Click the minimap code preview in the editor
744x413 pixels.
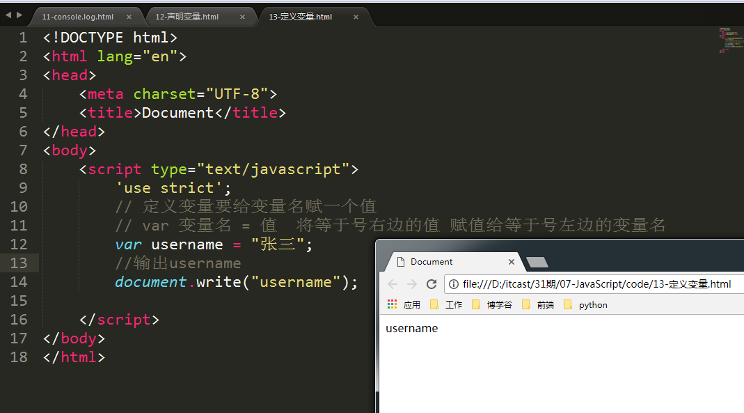[731, 40]
